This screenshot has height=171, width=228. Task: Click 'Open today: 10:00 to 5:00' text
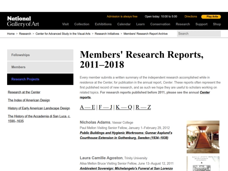(x=161, y=16)
